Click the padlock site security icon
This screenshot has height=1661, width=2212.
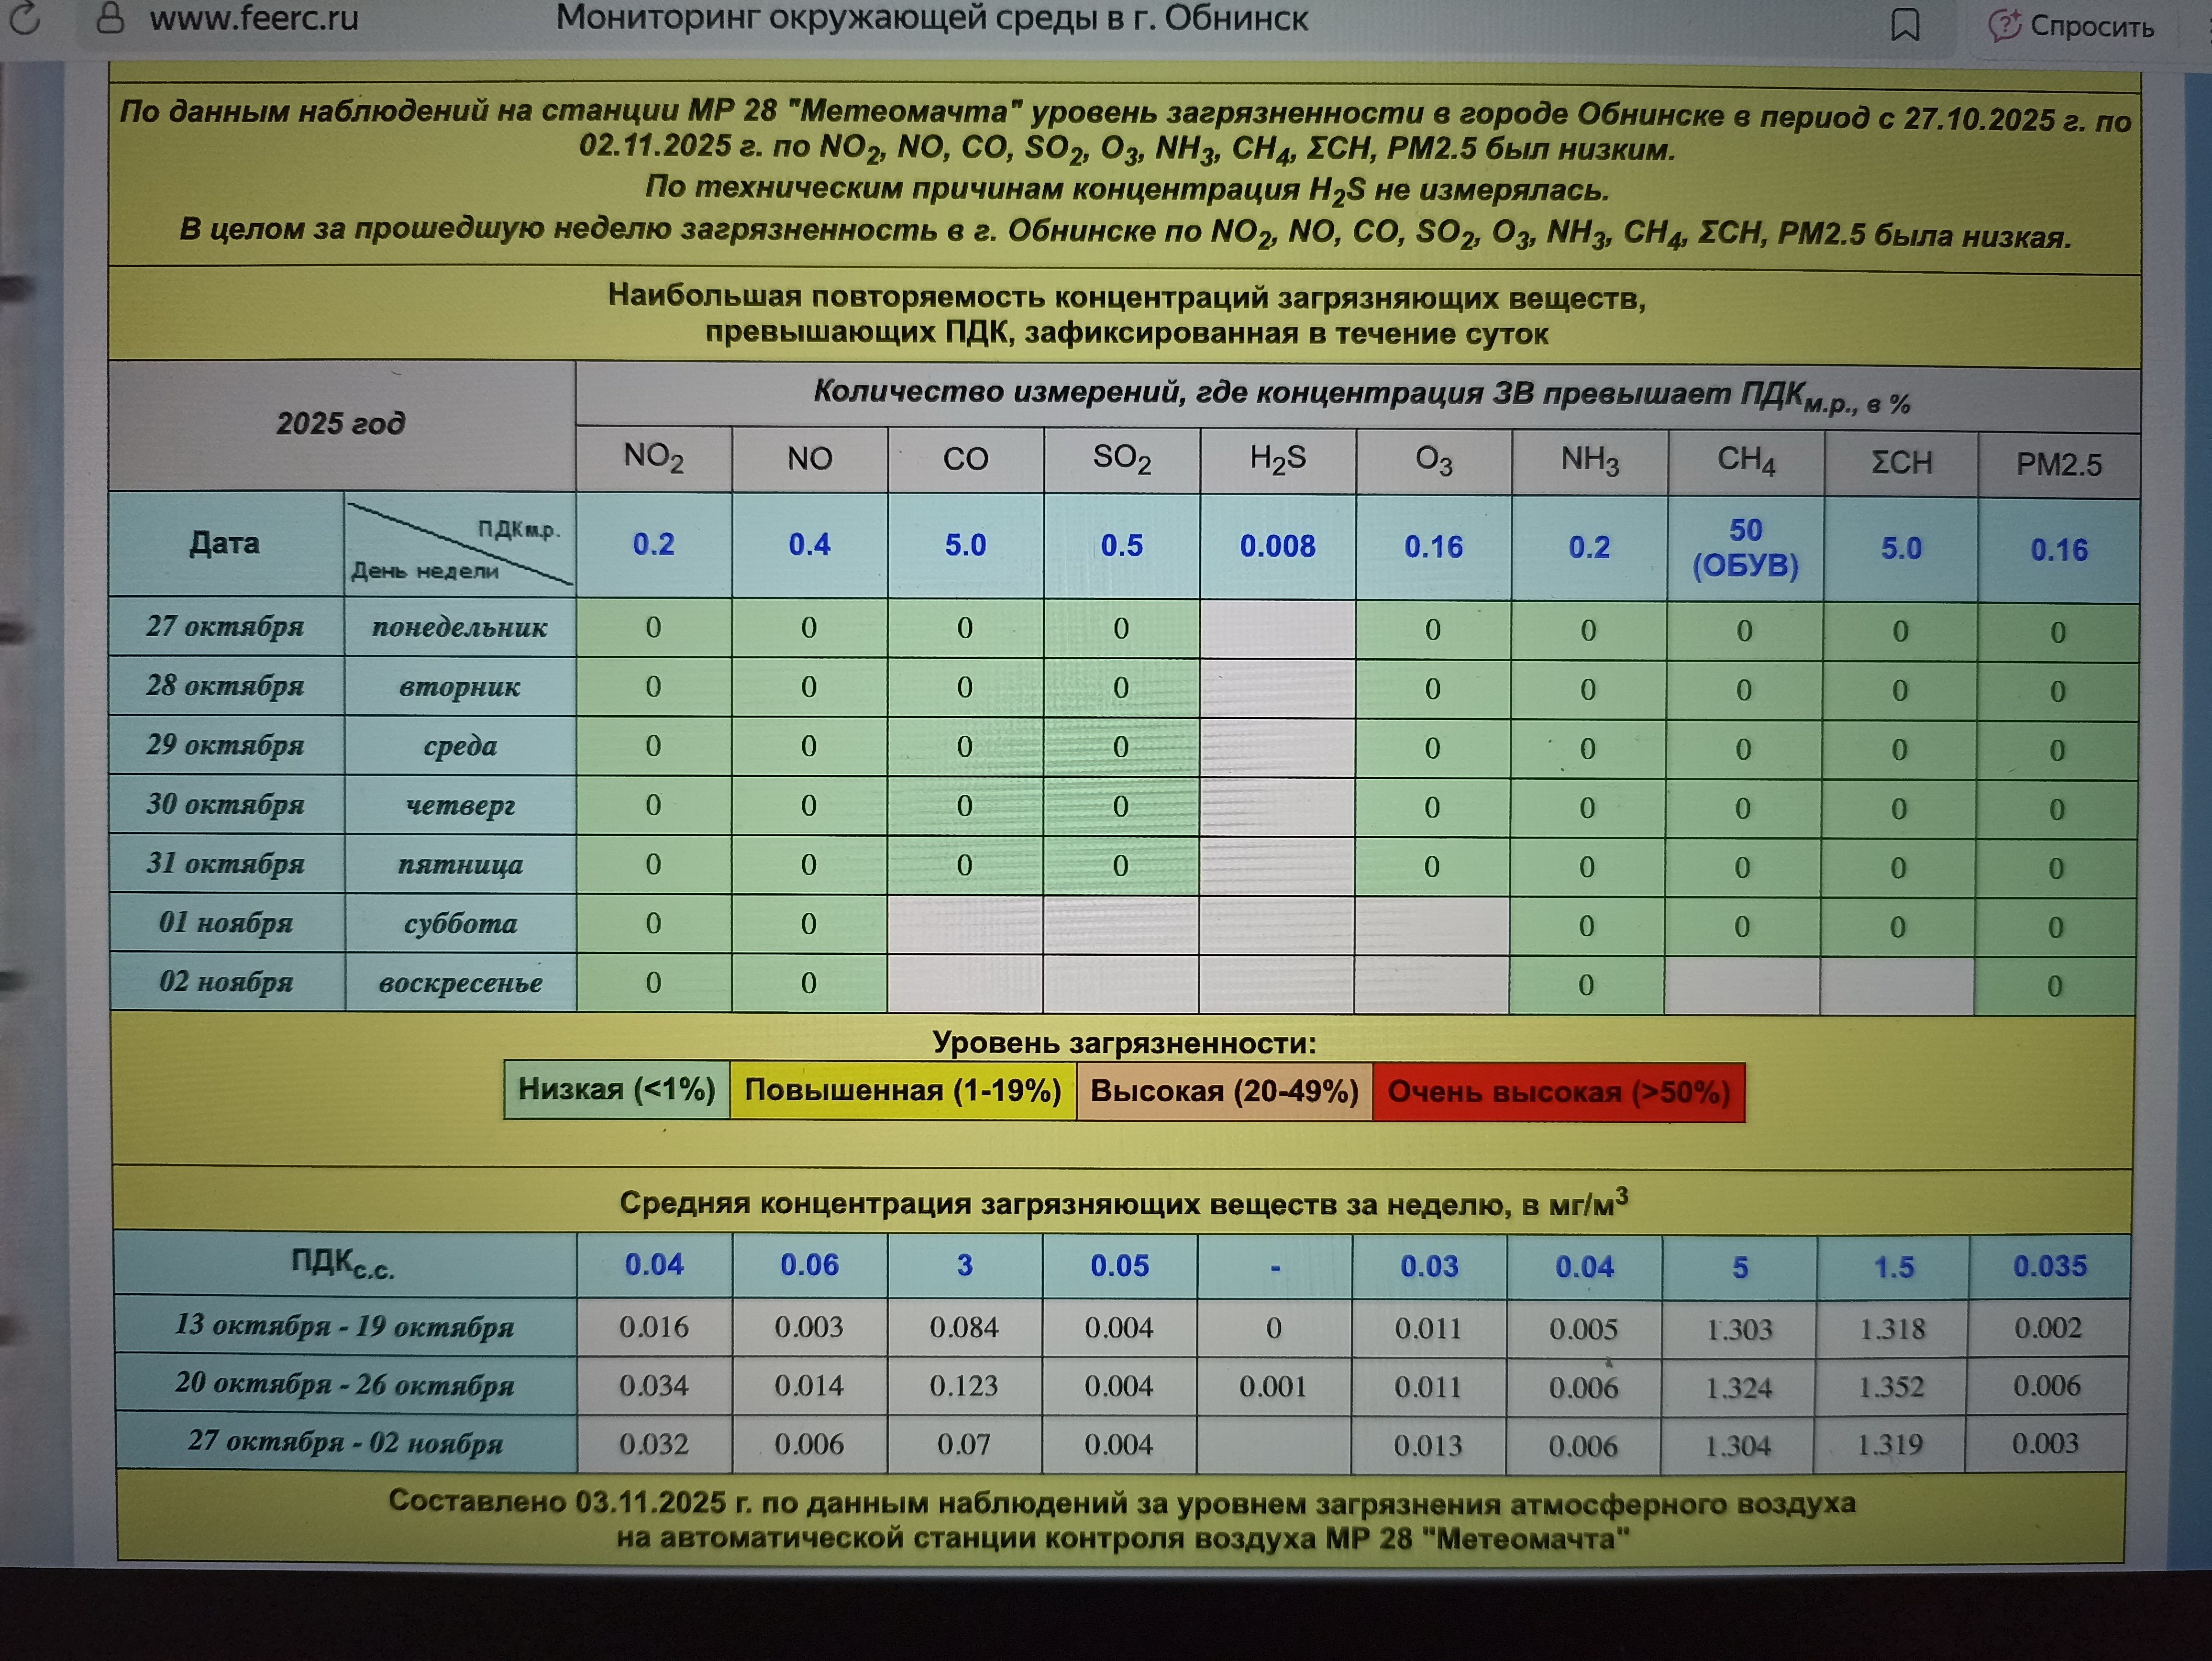pos(110,18)
